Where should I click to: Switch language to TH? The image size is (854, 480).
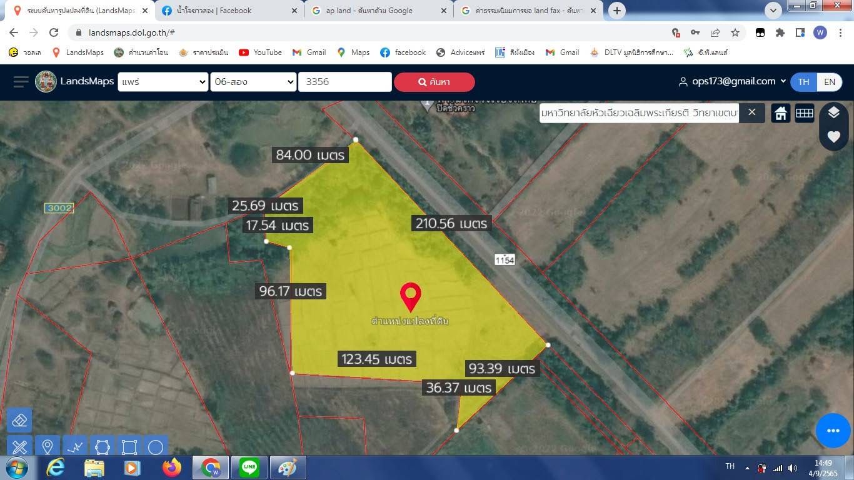(x=804, y=82)
